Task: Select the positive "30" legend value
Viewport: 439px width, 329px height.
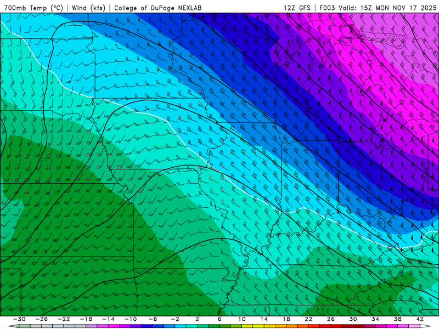Action: tap(353, 319)
